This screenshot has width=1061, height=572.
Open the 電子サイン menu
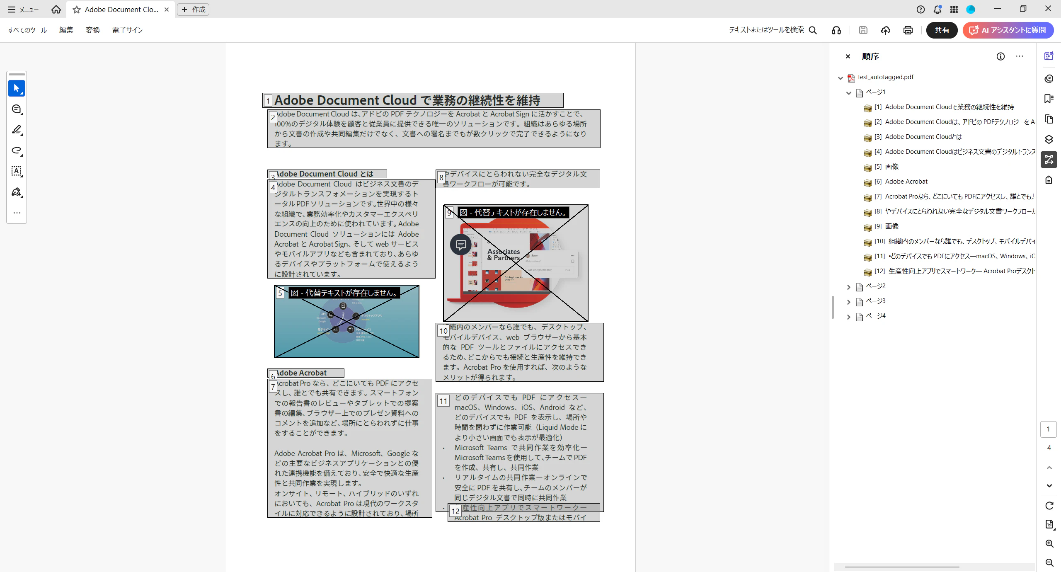click(127, 30)
